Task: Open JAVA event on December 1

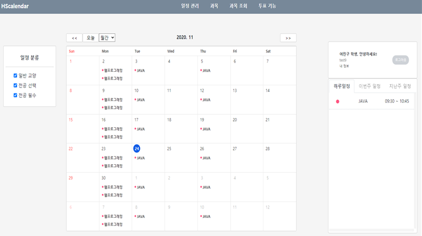Action: [140, 188]
